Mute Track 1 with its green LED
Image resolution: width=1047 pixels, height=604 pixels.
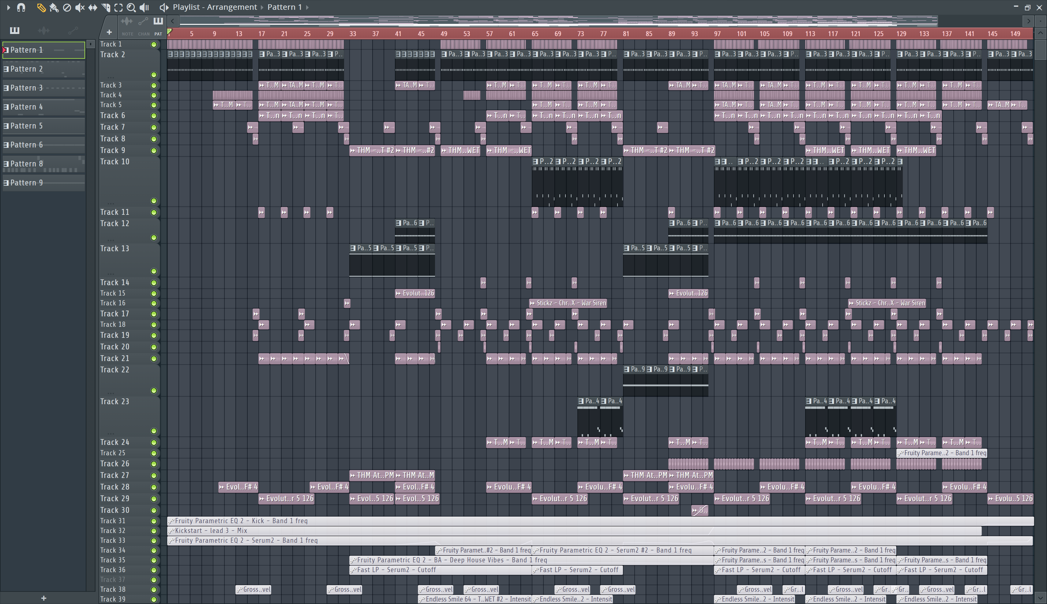(154, 44)
